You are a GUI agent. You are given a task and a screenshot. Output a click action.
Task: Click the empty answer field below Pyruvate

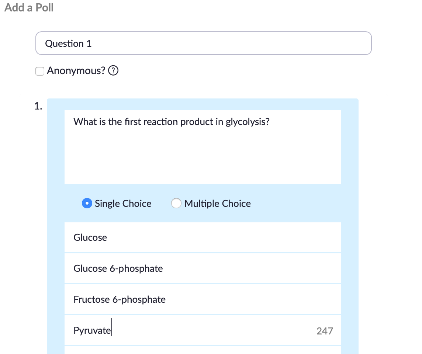[x=203, y=350]
